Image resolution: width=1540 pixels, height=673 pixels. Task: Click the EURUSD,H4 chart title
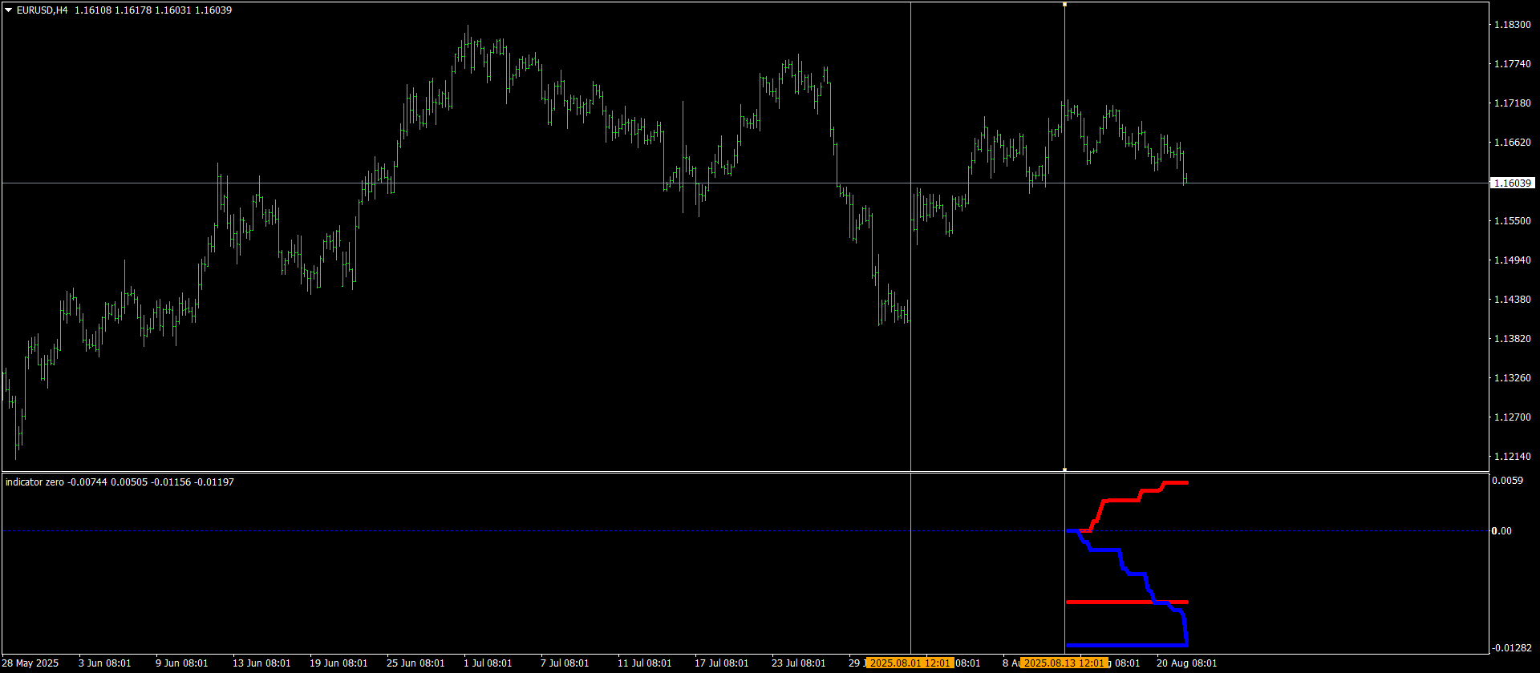coord(43,10)
